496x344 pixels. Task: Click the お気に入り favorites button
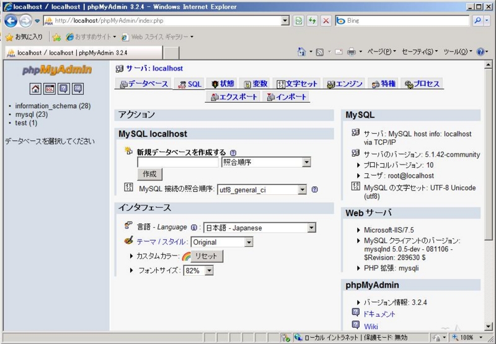[24, 37]
